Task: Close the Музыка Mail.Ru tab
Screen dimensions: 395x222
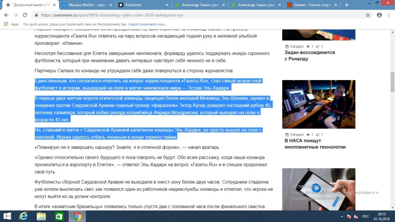Action: tap(111, 5)
